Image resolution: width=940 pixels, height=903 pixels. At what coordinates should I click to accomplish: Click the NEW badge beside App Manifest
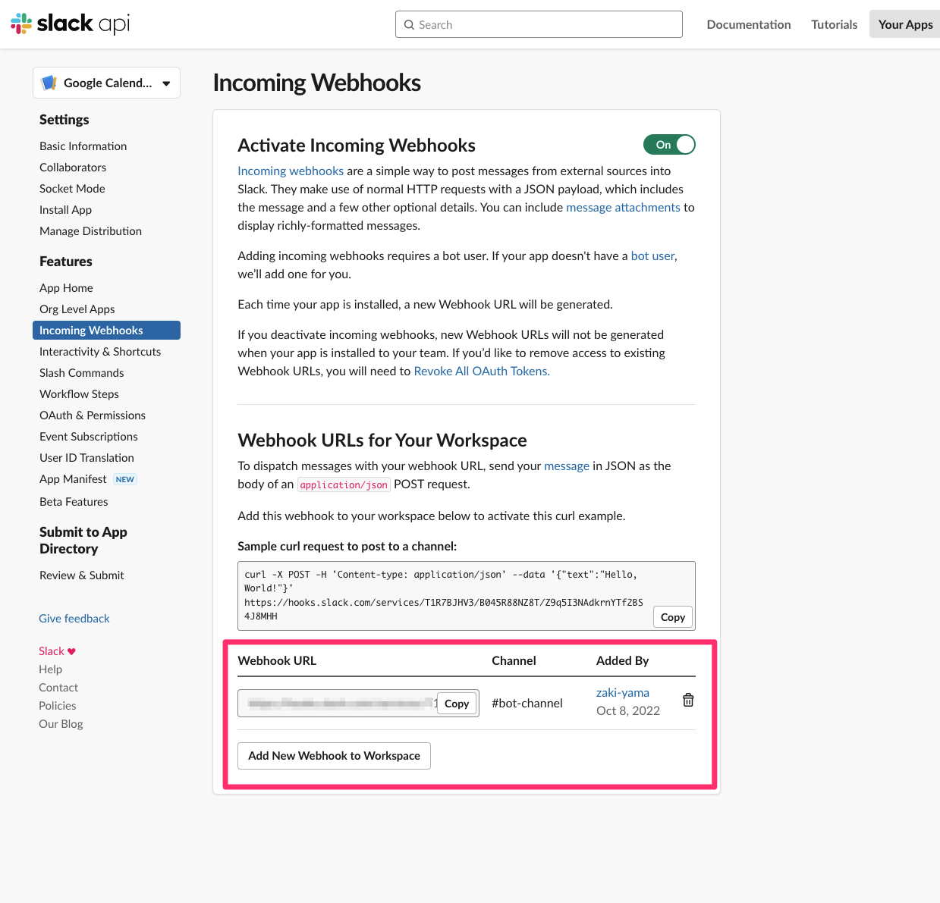(x=125, y=479)
